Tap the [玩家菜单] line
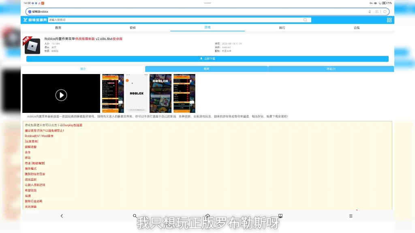Image resolution: width=415 pixels, height=233 pixels. [x=32, y=141]
